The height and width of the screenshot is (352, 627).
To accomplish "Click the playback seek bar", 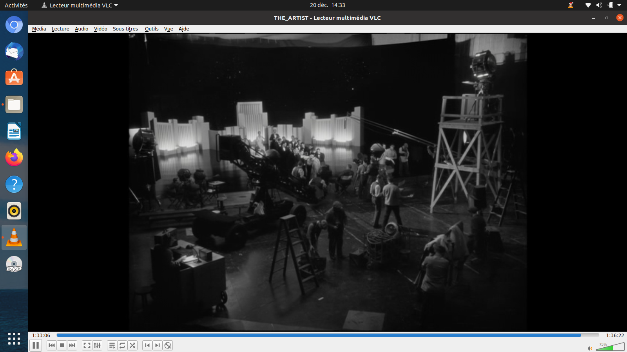I will tap(328, 335).
